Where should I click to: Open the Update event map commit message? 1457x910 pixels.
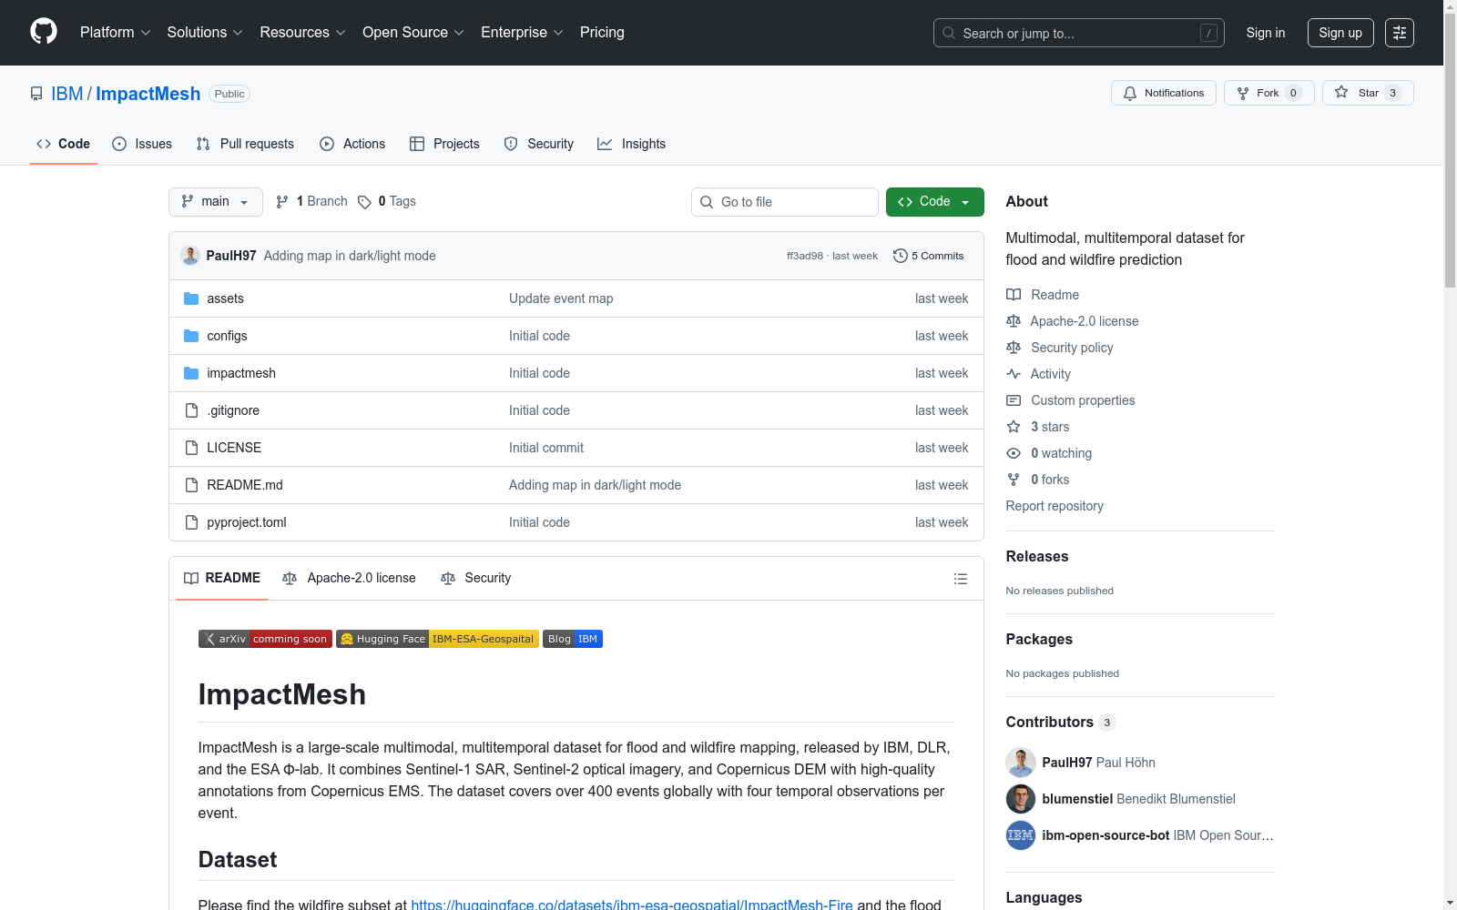pos(561,298)
